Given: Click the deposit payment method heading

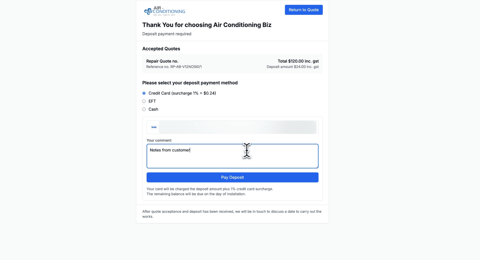Looking at the screenshot, I should click(x=190, y=83).
